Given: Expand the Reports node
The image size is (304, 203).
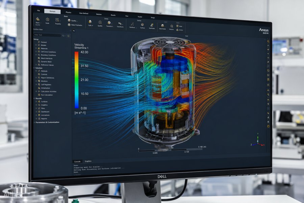Looking at the screenshot, I should 36,118.
